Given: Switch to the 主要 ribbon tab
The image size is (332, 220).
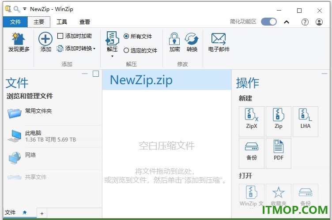Looking at the screenshot, I should pyautogui.click(x=39, y=22).
